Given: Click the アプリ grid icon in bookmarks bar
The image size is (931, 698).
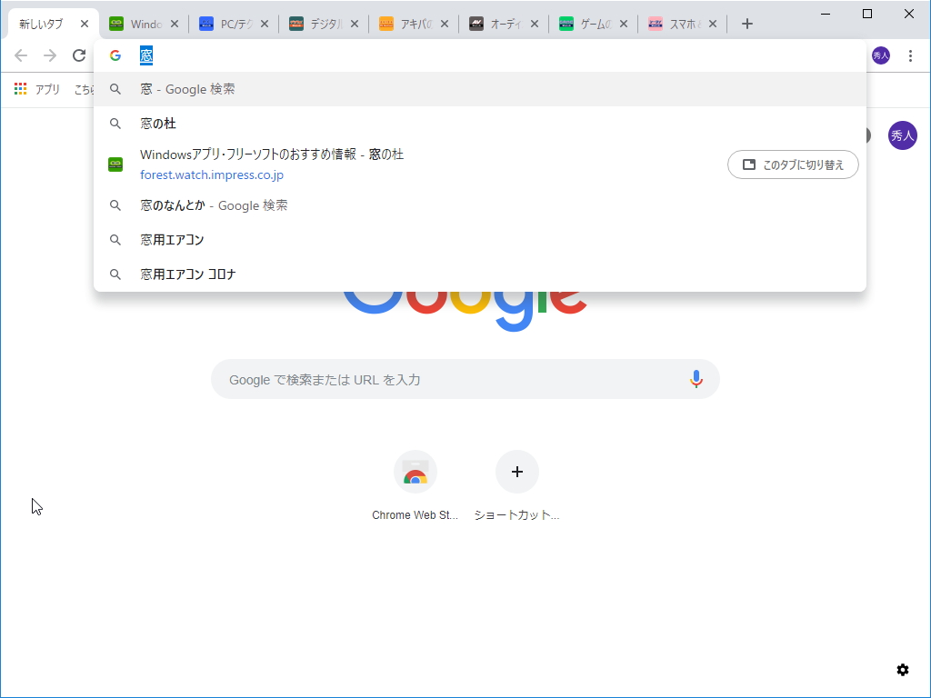Looking at the screenshot, I should [x=20, y=88].
